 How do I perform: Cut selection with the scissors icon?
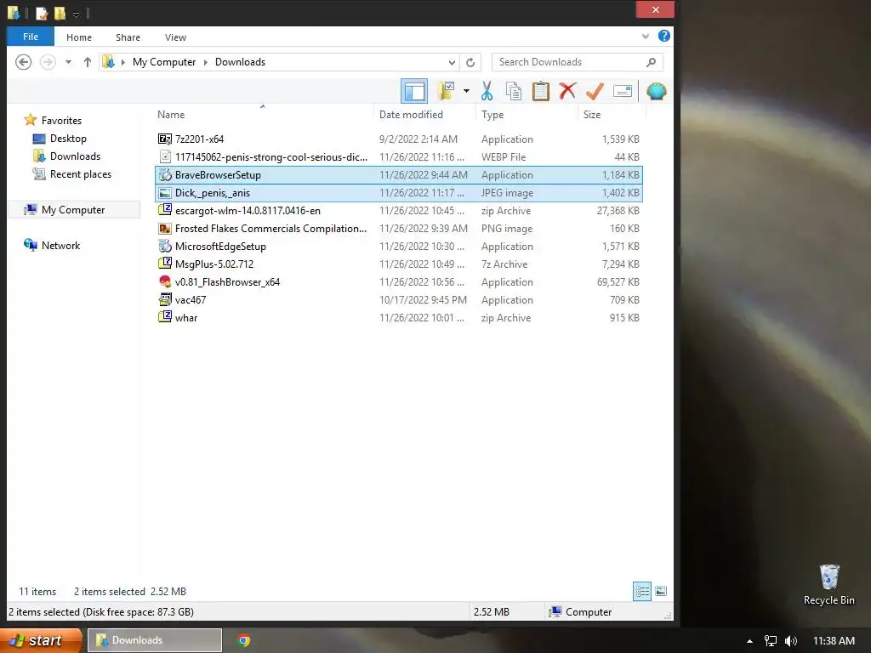487,91
